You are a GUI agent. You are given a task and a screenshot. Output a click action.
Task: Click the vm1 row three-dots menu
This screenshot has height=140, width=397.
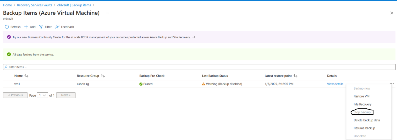392,84
